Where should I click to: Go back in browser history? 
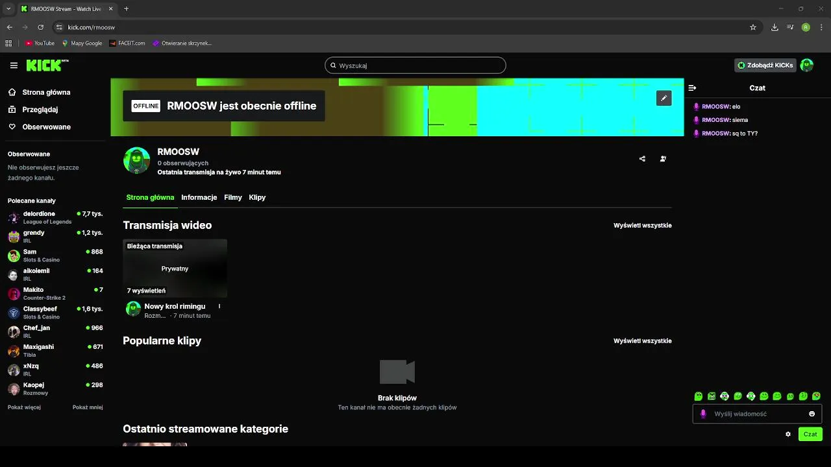[10, 27]
